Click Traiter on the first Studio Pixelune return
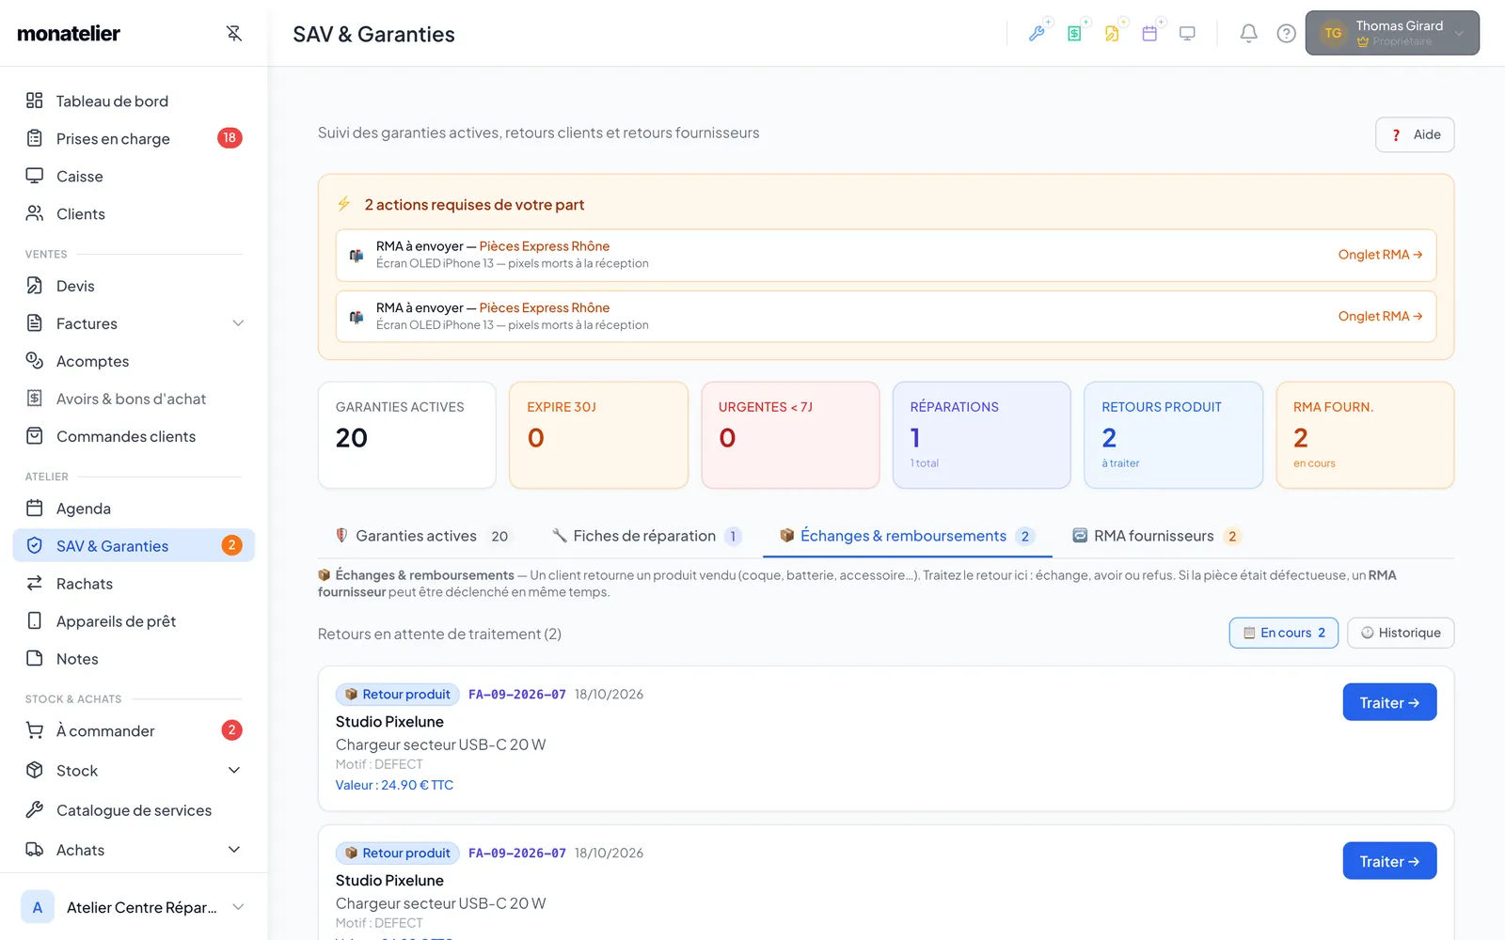Image resolution: width=1505 pixels, height=940 pixels. pyautogui.click(x=1389, y=702)
